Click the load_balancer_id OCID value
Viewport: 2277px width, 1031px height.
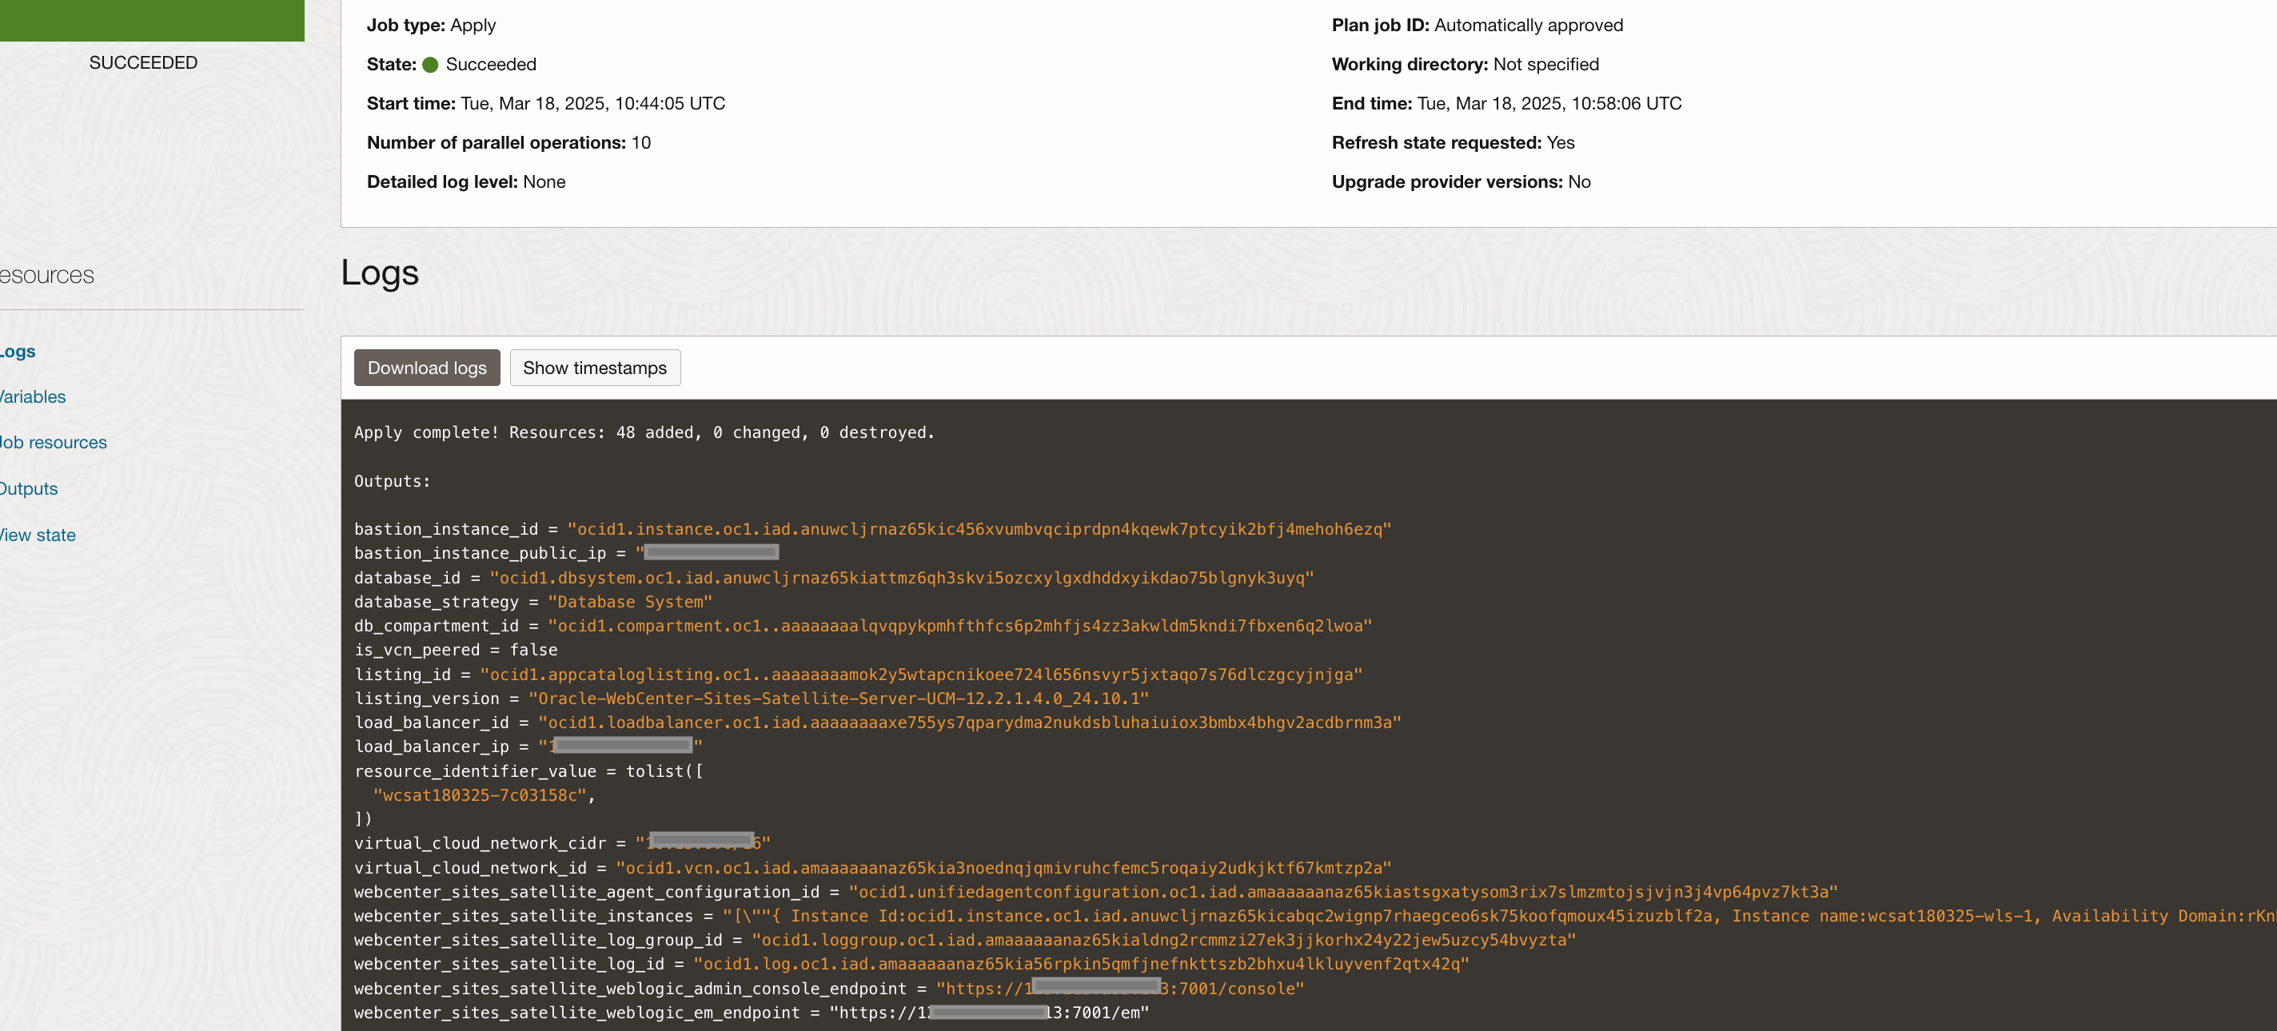click(969, 722)
